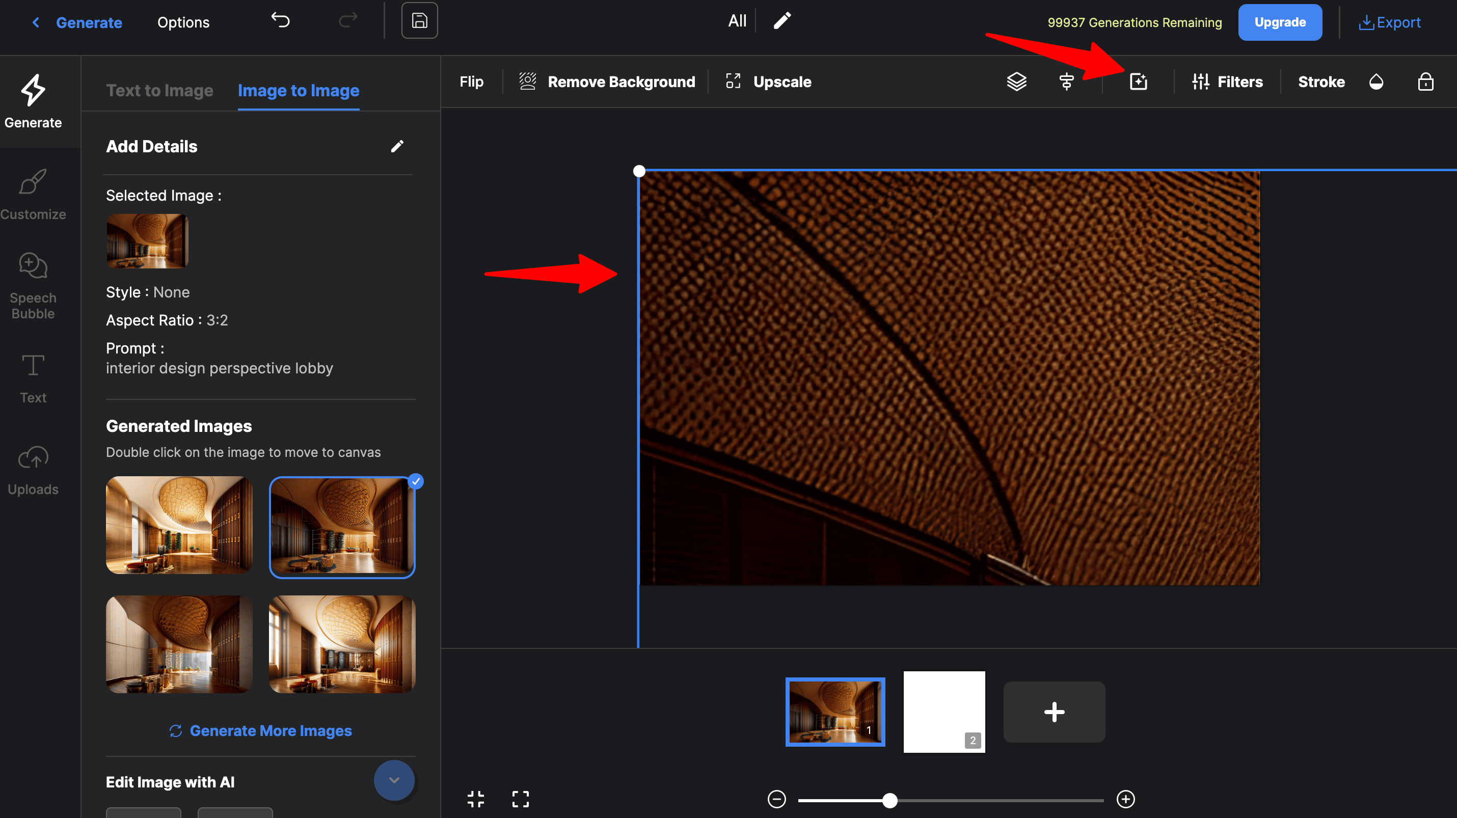Viewport: 1457px width, 818px height.
Task: Click the fit to screen expand icon
Action: [x=520, y=799]
